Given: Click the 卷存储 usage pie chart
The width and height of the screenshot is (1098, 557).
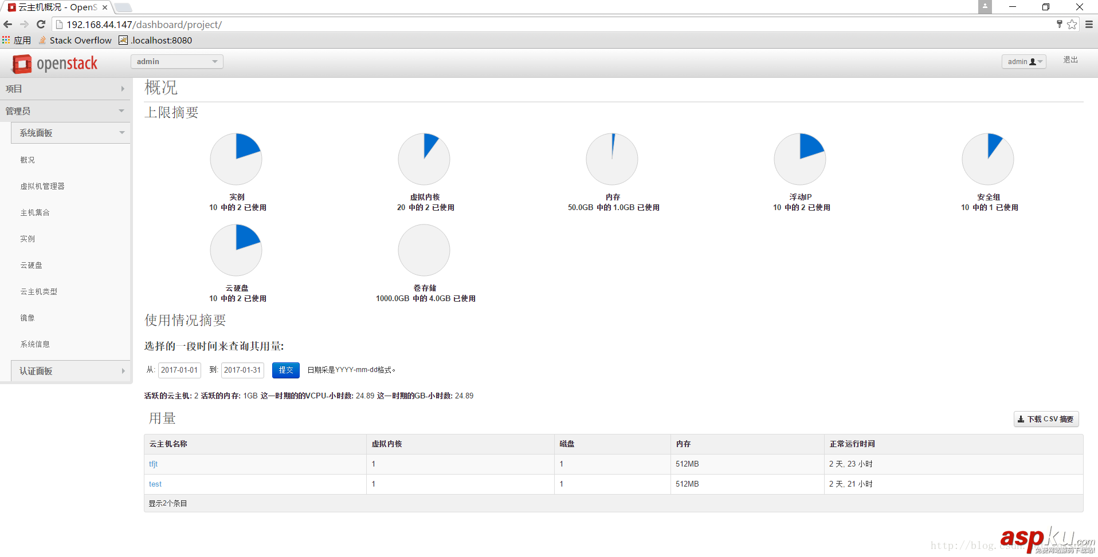Looking at the screenshot, I should coord(424,250).
